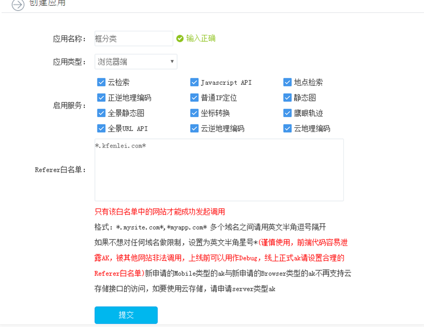The image size is (424, 327).
Task: Toggle the 正逆地理编码 checkbox
Action: (101, 98)
